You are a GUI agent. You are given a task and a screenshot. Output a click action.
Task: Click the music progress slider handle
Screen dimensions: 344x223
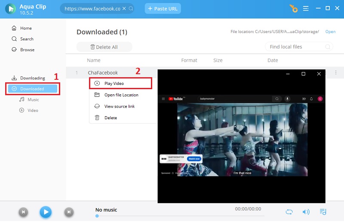[x=97, y=216]
